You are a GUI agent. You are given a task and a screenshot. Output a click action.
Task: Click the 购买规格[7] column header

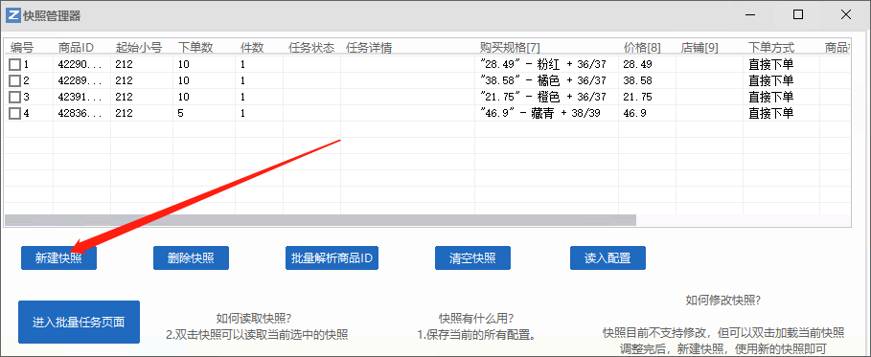(510, 48)
